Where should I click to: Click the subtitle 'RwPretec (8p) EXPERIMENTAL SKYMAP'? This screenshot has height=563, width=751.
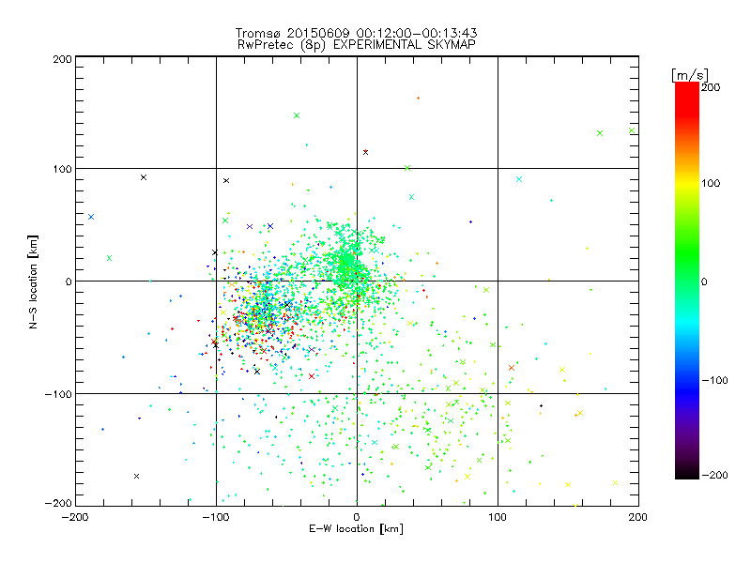click(x=357, y=45)
